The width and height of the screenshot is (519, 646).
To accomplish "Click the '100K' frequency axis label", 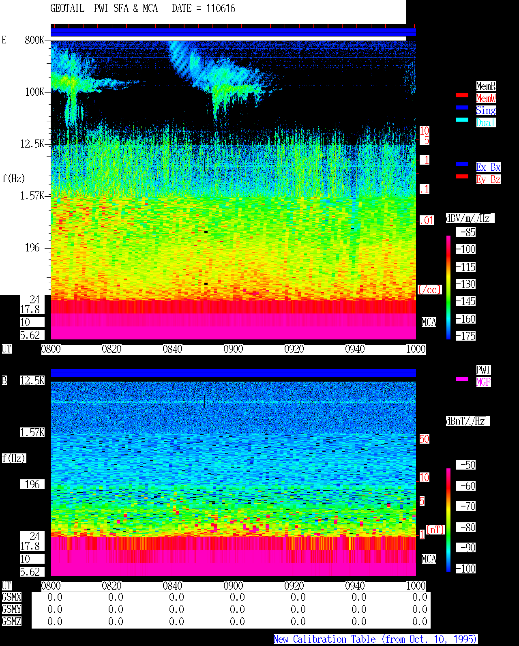I will [x=34, y=92].
